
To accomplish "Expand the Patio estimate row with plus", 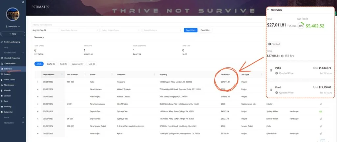I will click(38, 82).
